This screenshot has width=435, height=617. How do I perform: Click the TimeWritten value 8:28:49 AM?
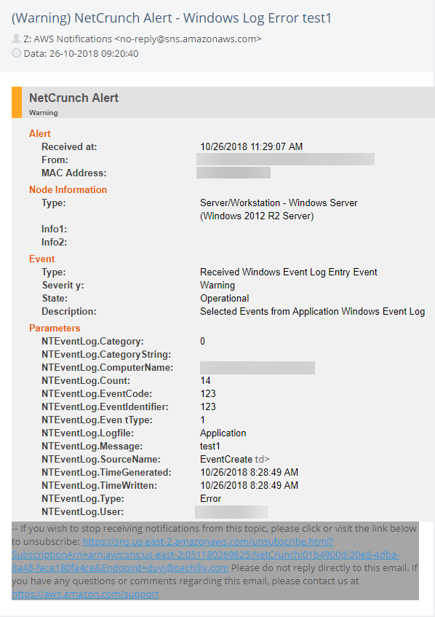249,486
